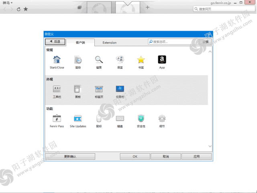Open the 标签页 tab settings icon
257x193 pixels.
click(99, 89)
